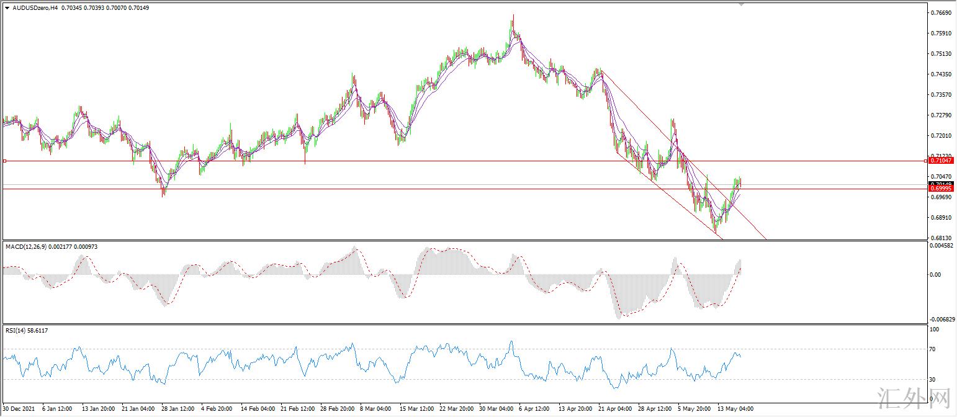Click the 13 May 04:00 time label

pyautogui.click(x=736, y=409)
